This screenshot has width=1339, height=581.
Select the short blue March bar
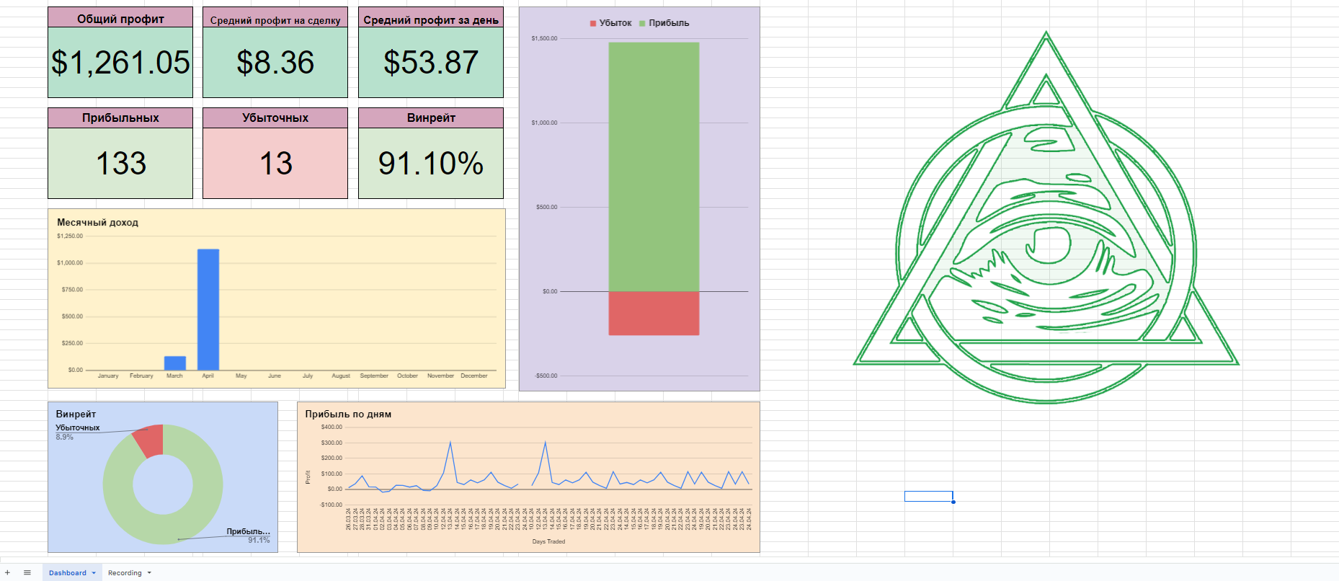pyautogui.click(x=175, y=363)
